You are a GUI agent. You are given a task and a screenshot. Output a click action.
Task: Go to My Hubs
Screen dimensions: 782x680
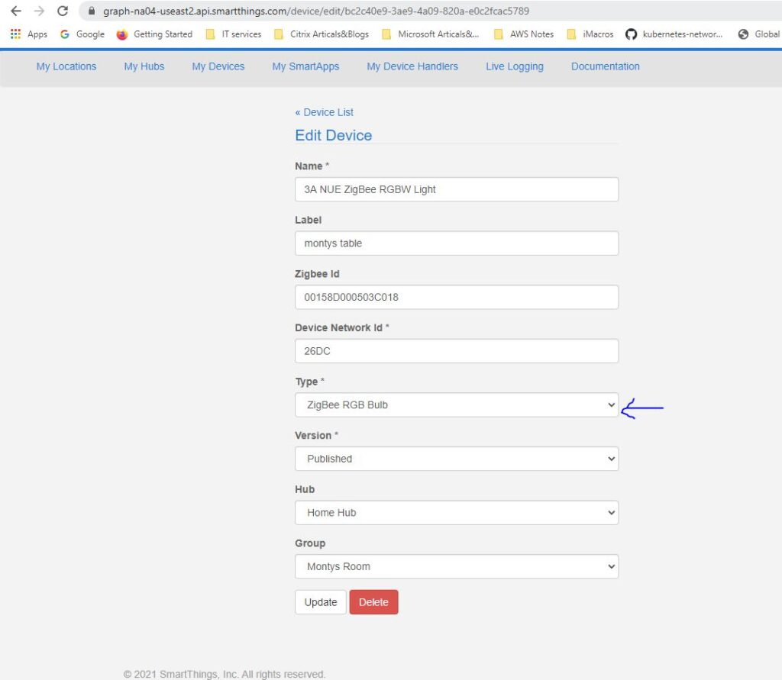coord(144,66)
